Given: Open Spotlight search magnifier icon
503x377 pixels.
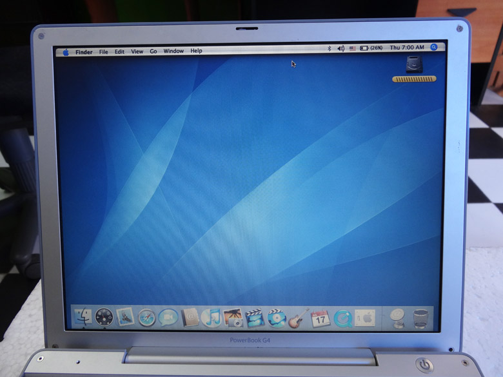Looking at the screenshot, I should [x=434, y=47].
